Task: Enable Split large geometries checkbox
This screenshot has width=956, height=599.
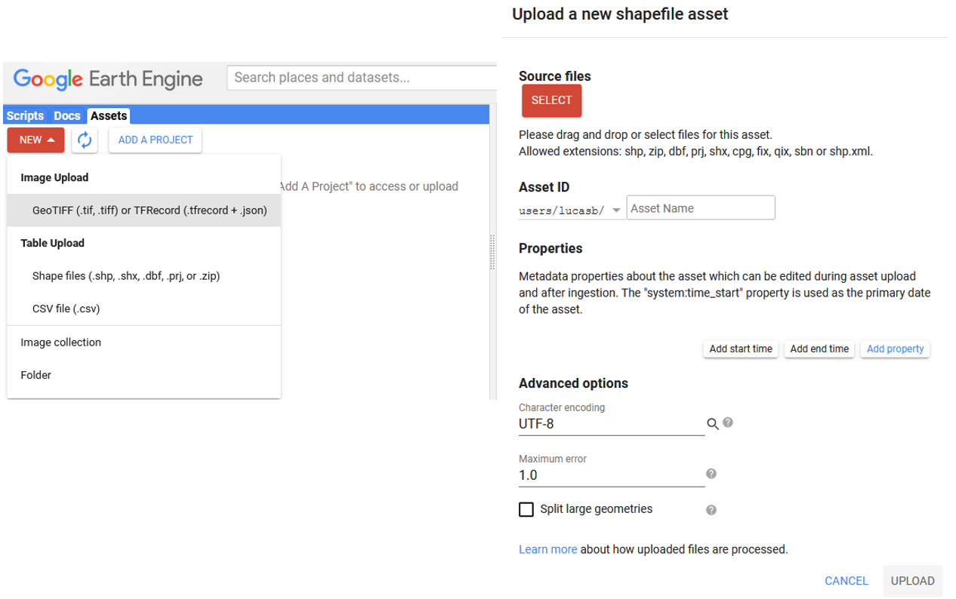Action: (526, 509)
